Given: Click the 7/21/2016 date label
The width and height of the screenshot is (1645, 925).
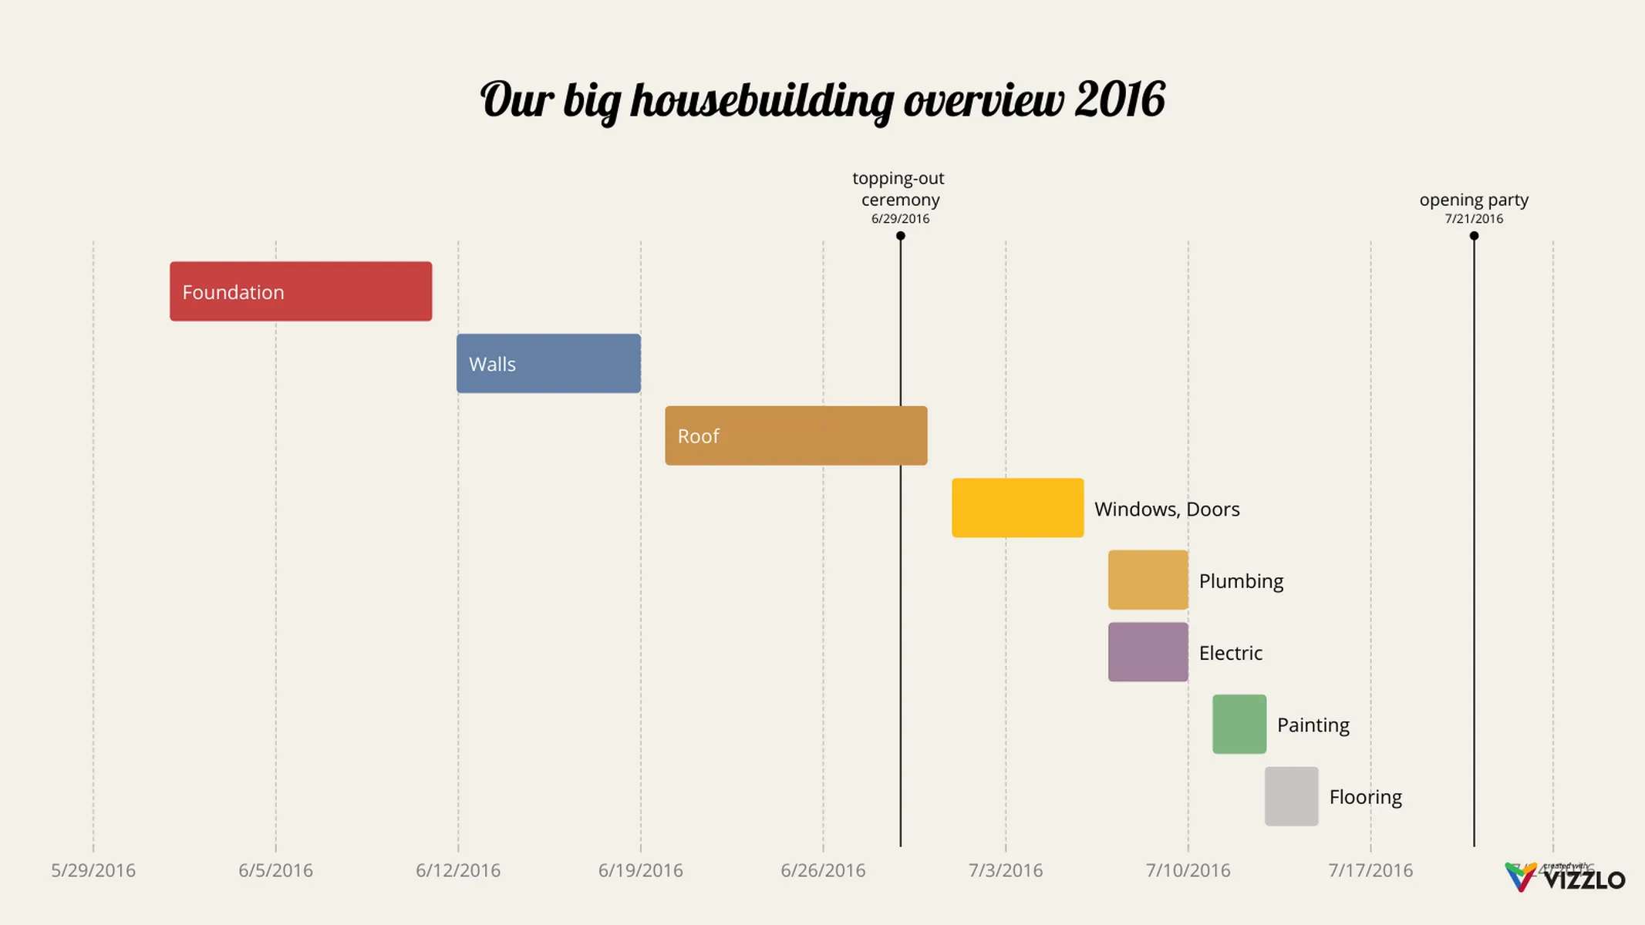Looking at the screenshot, I should pyautogui.click(x=1473, y=218).
